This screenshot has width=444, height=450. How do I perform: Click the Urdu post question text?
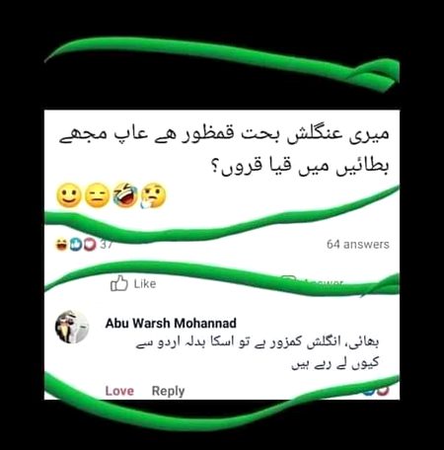pyautogui.click(x=224, y=151)
